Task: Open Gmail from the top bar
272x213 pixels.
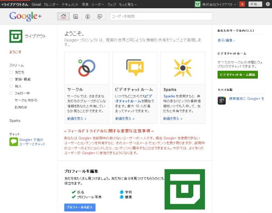Action: coord(36,5)
